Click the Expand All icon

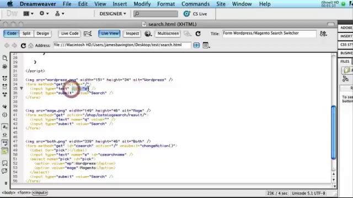click(5, 95)
